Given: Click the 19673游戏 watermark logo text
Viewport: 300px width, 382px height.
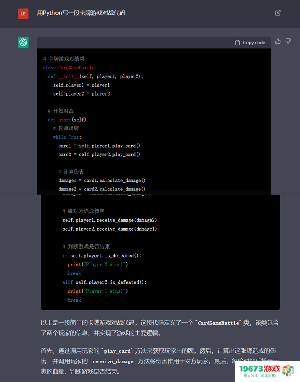Looking at the screenshot, I should [259, 369].
